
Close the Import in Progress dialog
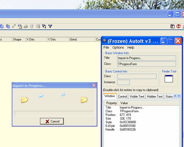(x=94, y=85)
